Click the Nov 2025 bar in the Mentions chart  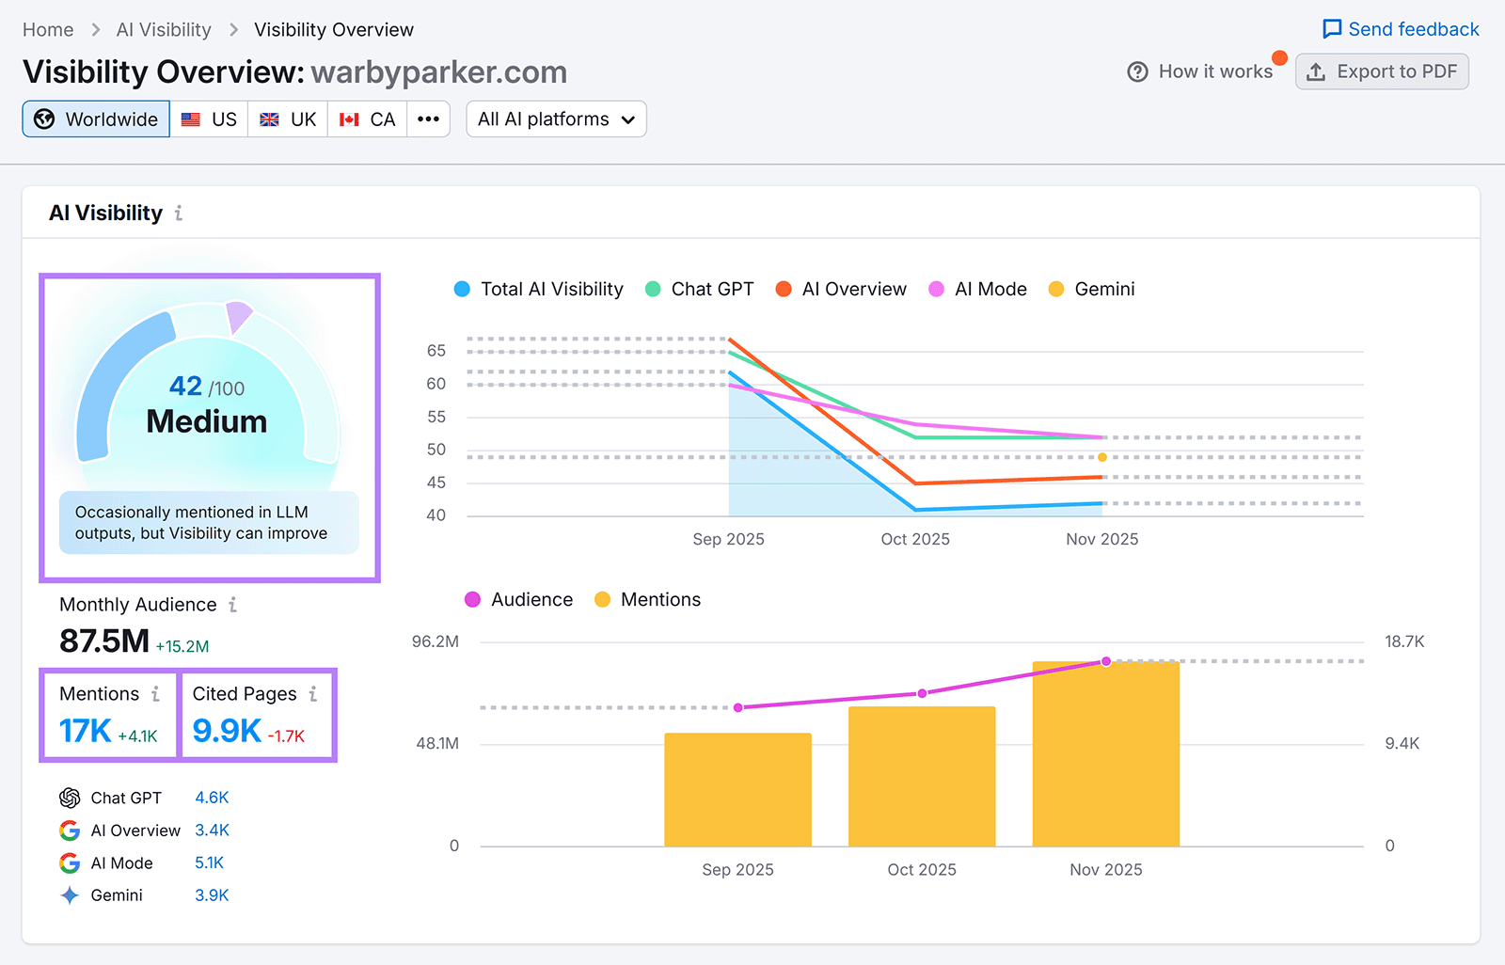pos(1105,752)
